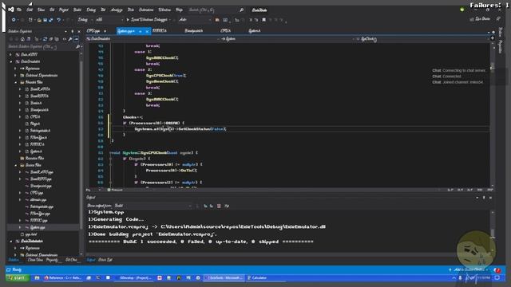
Task: Click the Open File folder icon in toolbar
Action: pyautogui.click(x=39, y=20)
